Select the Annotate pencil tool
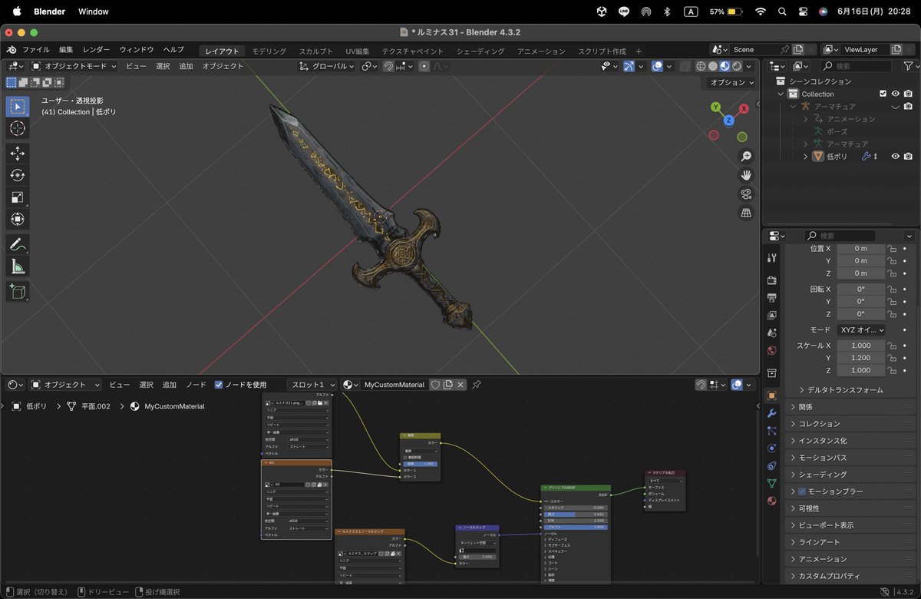The image size is (921, 599). (18, 245)
